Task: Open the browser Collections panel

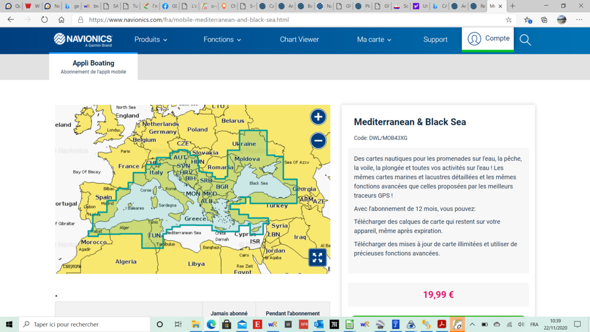Action: (544, 20)
